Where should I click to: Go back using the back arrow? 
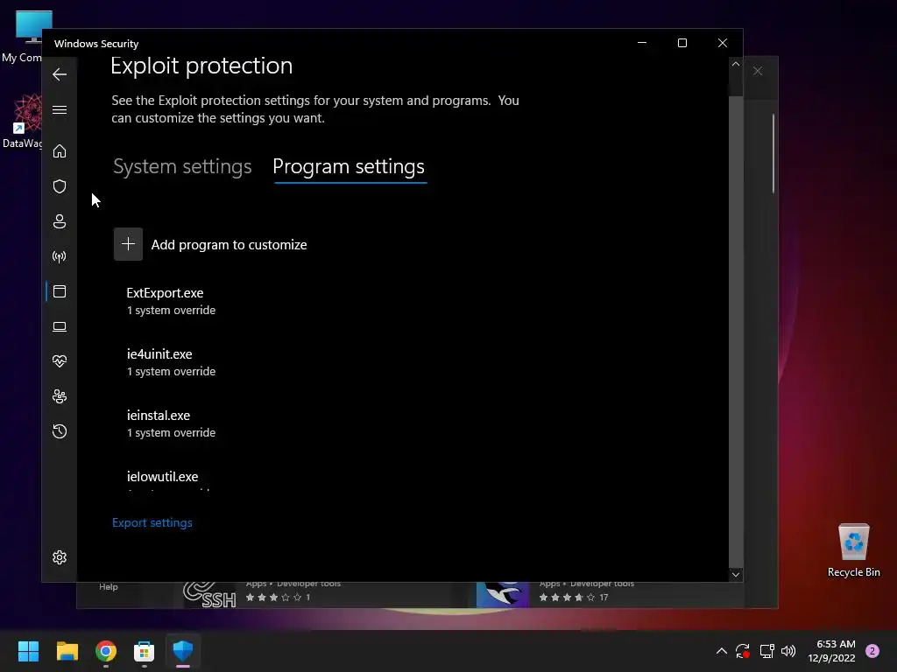[x=60, y=74]
